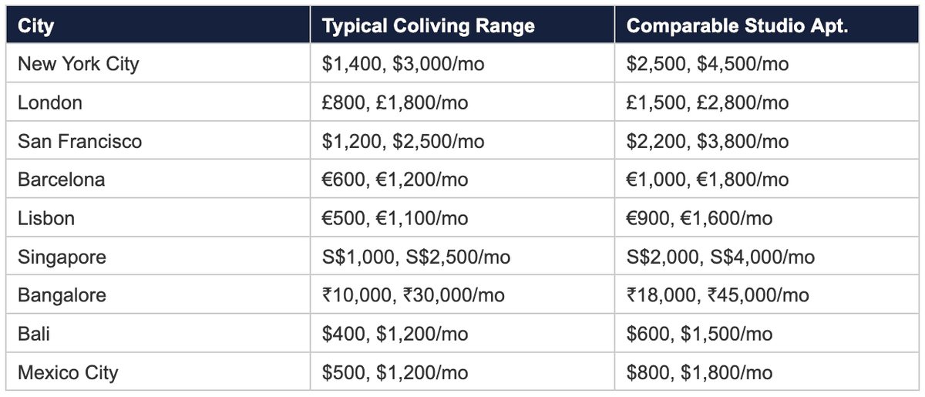Select the New York City cell
925x397 pixels.
tap(78, 64)
